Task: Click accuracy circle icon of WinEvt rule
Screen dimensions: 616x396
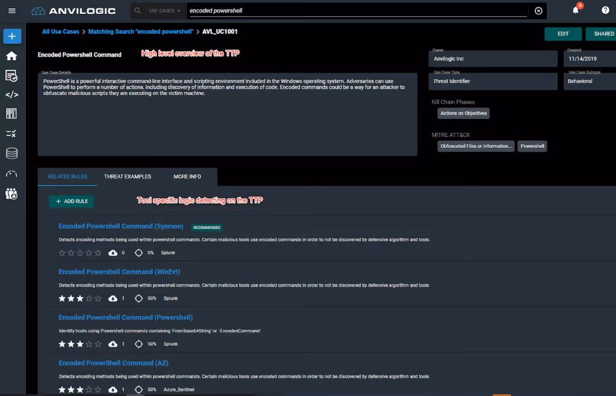Action: (139, 298)
